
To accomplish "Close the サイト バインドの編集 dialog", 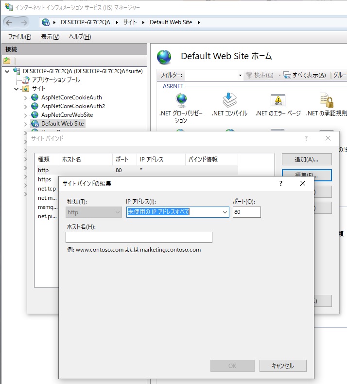I will click(x=303, y=183).
